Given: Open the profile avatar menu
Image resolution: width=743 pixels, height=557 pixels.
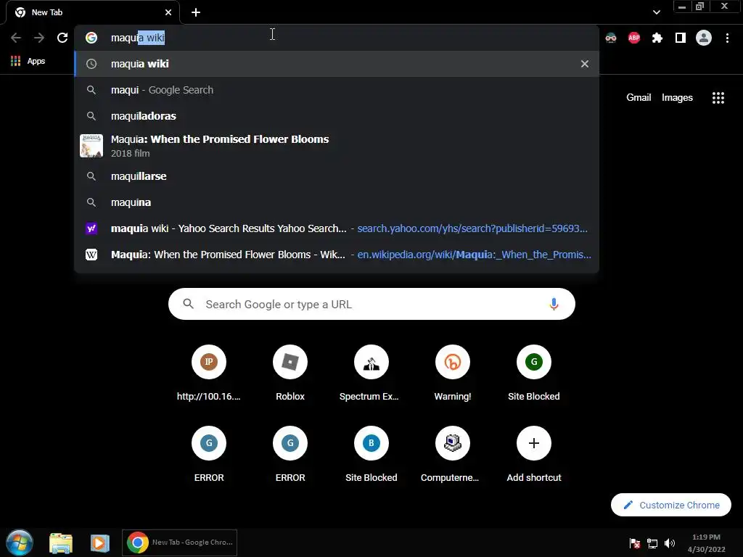Looking at the screenshot, I should 704,38.
